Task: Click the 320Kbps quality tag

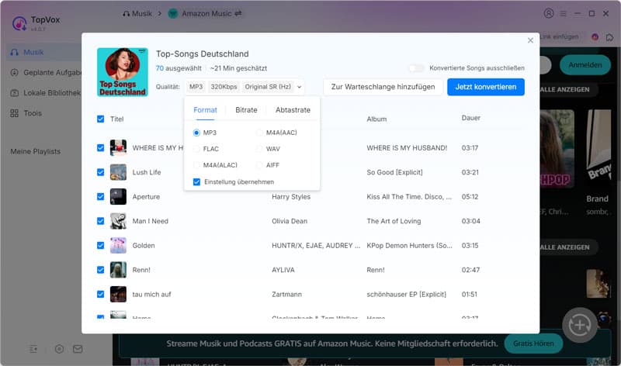Action: click(x=224, y=87)
